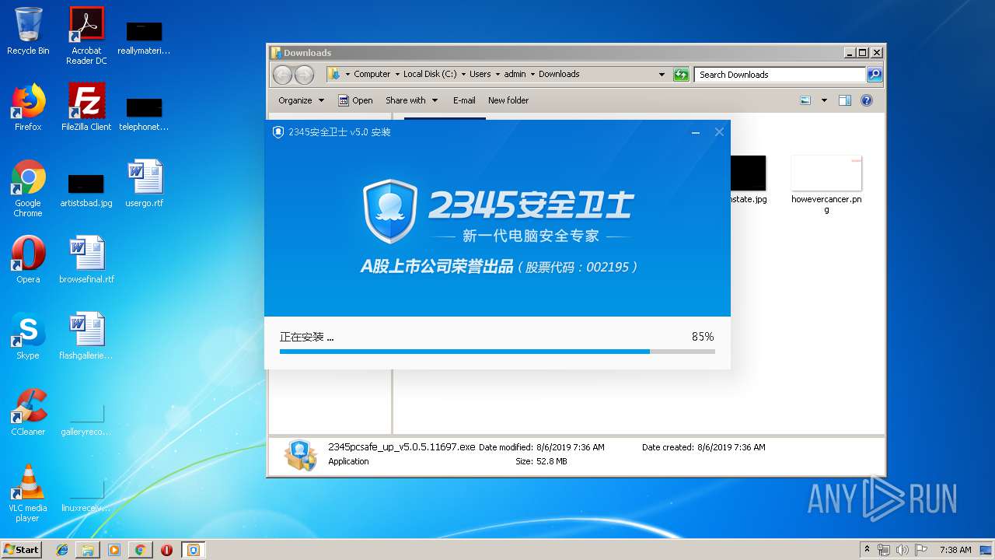995x560 pixels.
Task: Click admin in address breadcrumb
Action: pyautogui.click(x=515, y=75)
